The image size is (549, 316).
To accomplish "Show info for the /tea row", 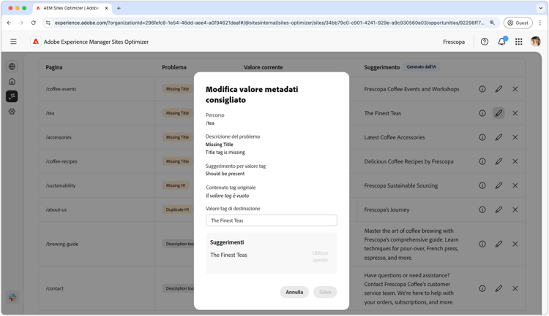I will point(482,113).
